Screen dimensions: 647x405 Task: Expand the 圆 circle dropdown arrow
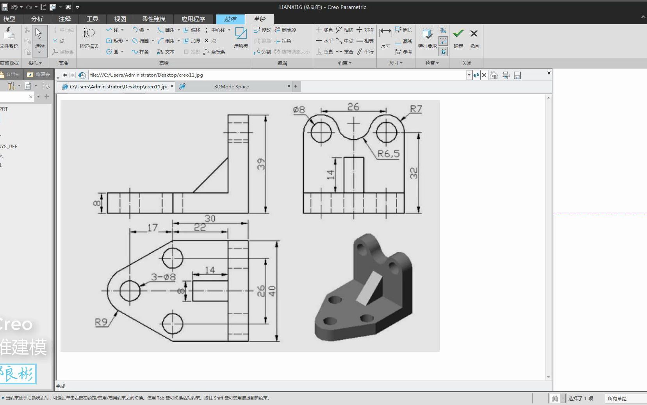pos(123,52)
